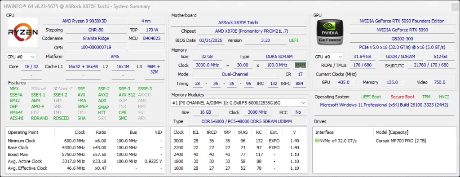Click the NVIDIA GeForce RTX 5090 Founders Edition field
The image size is (460, 177).
point(402,21)
